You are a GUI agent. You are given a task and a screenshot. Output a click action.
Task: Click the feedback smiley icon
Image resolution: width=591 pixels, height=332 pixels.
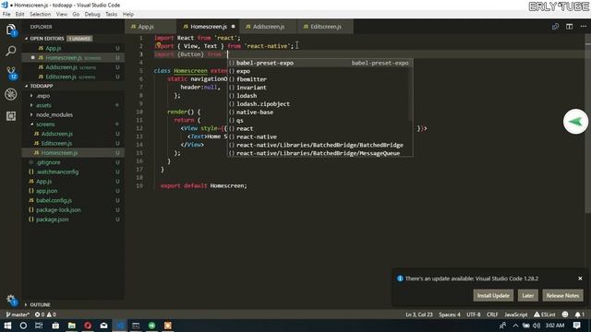coord(565,314)
